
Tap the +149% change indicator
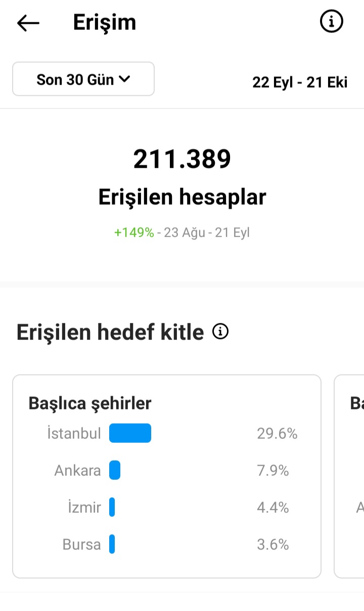tap(134, 233)
